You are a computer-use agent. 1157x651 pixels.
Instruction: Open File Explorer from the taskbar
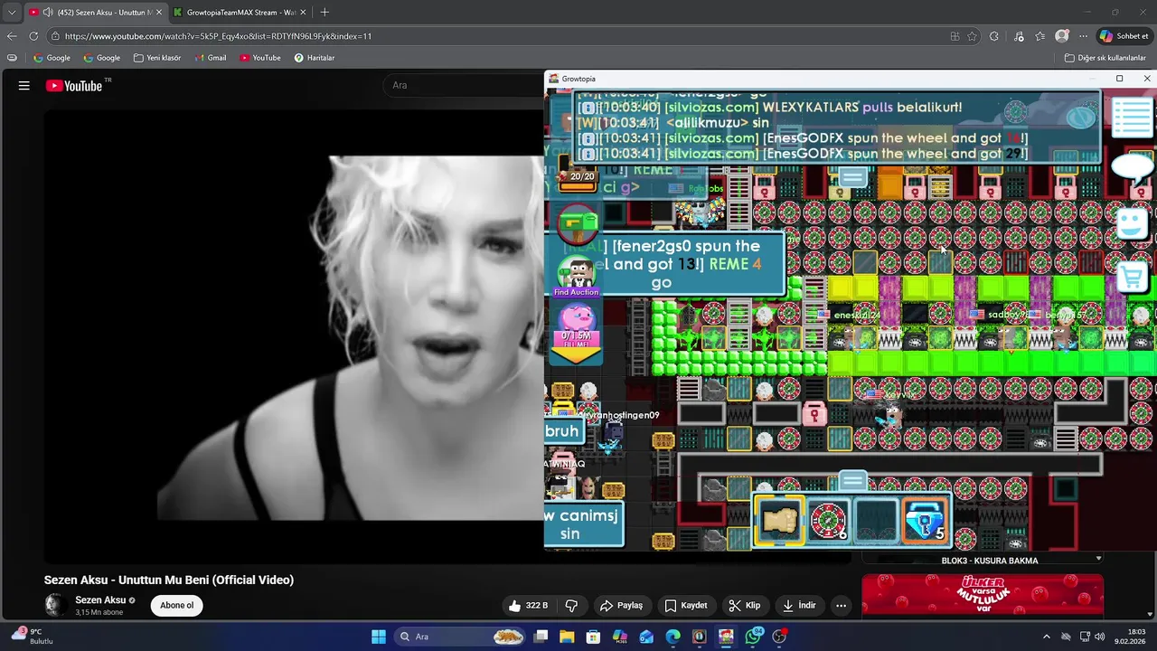click(567, 637)
